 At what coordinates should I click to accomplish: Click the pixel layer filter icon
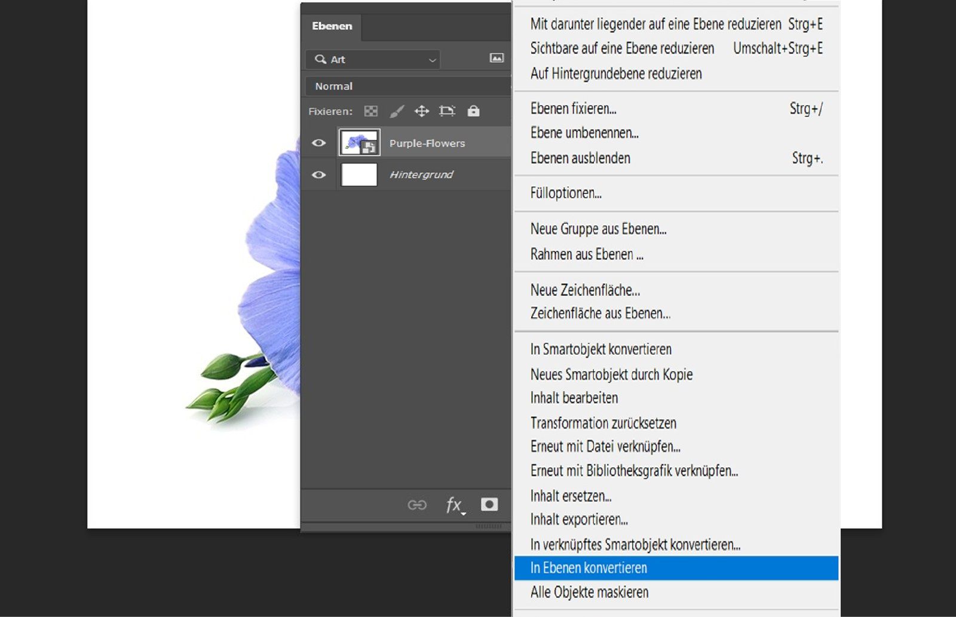[x=497, y=58]
